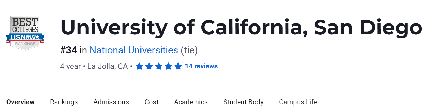Click the fourth blue rating star
This screenshot has height=111, width=423.
[x=168, y=66]
